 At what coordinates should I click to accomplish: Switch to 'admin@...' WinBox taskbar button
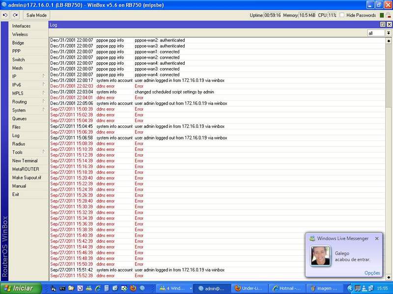pos(212,289)
